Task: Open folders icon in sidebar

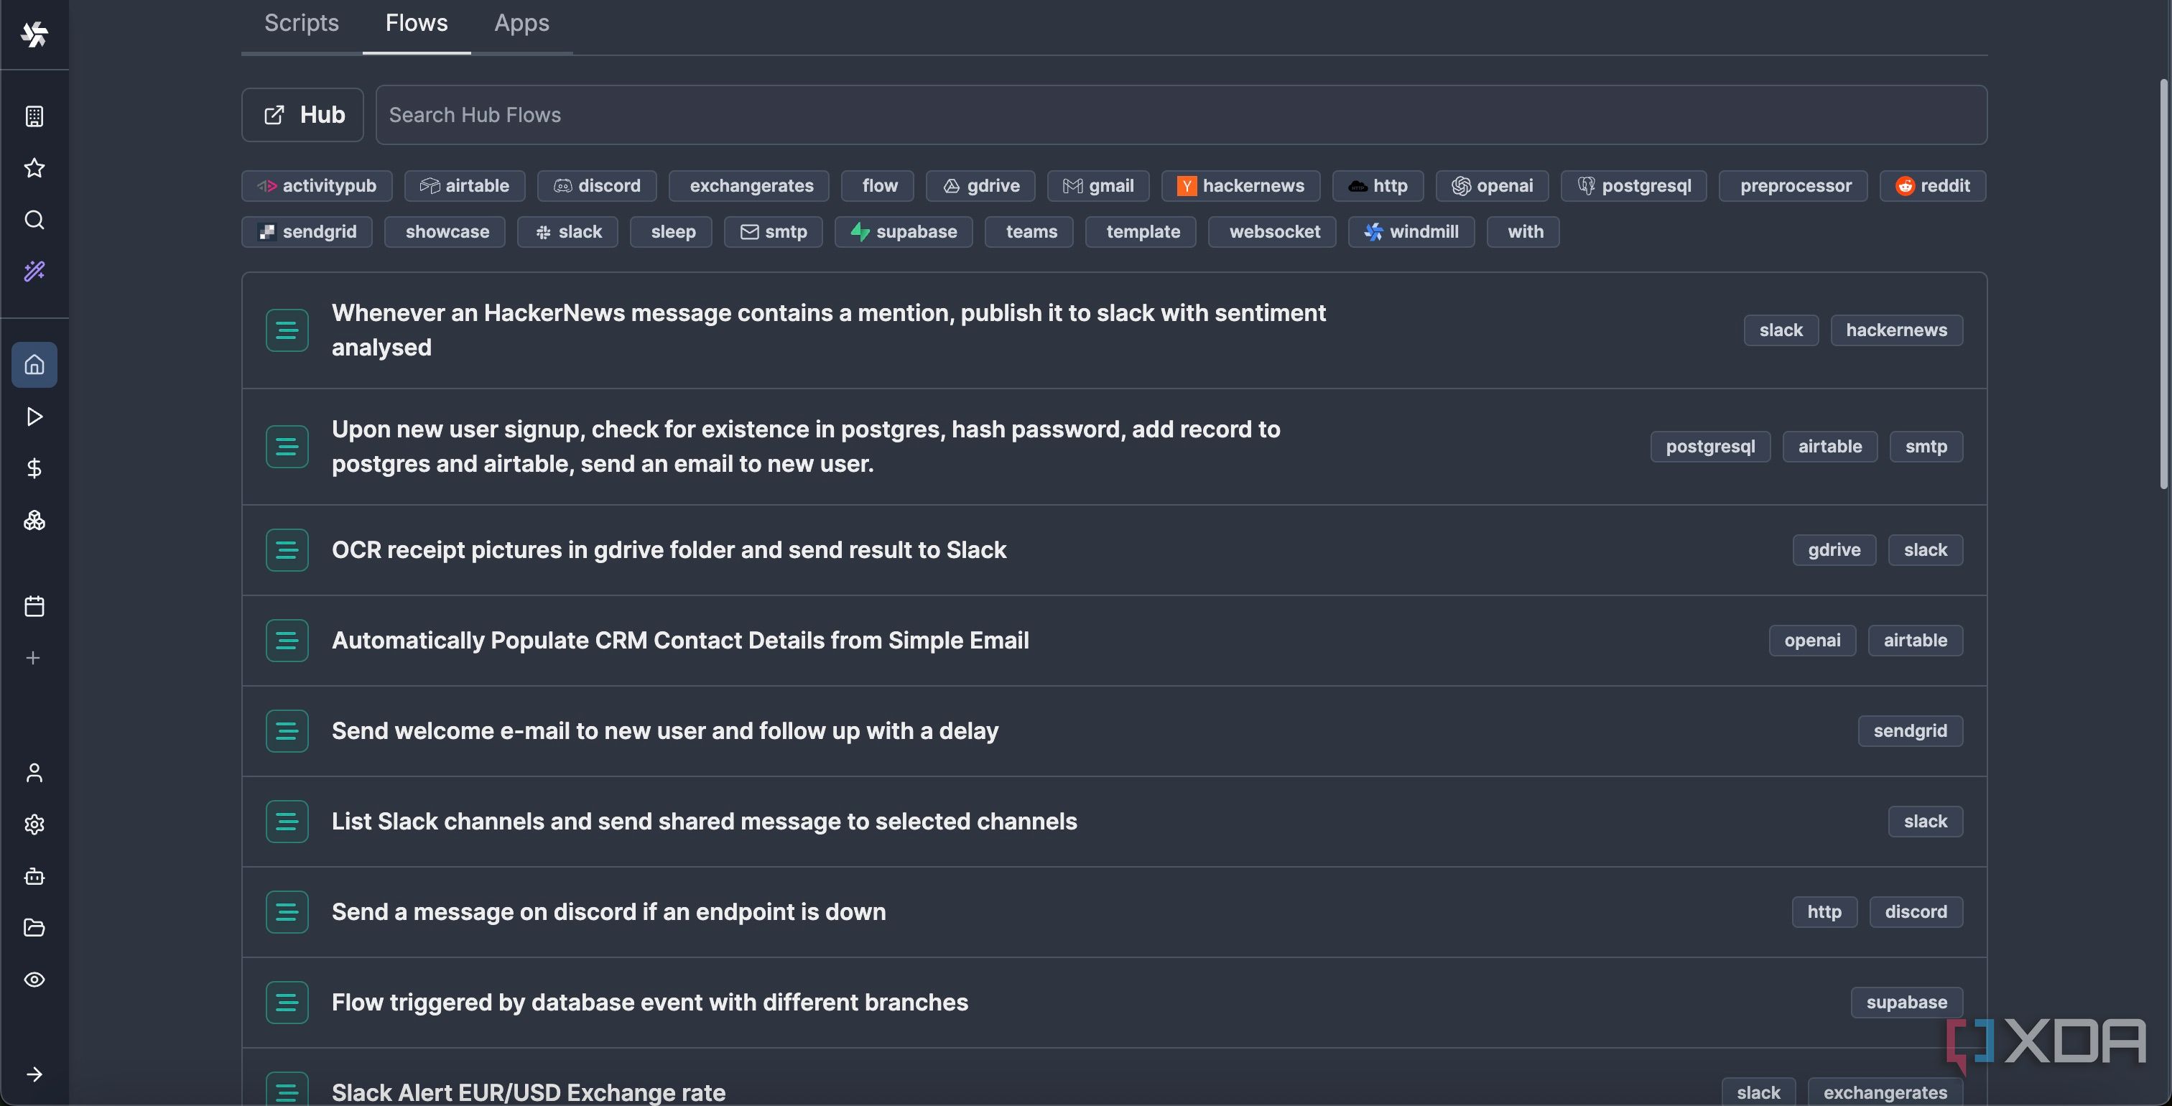Action: pos(34,928)
